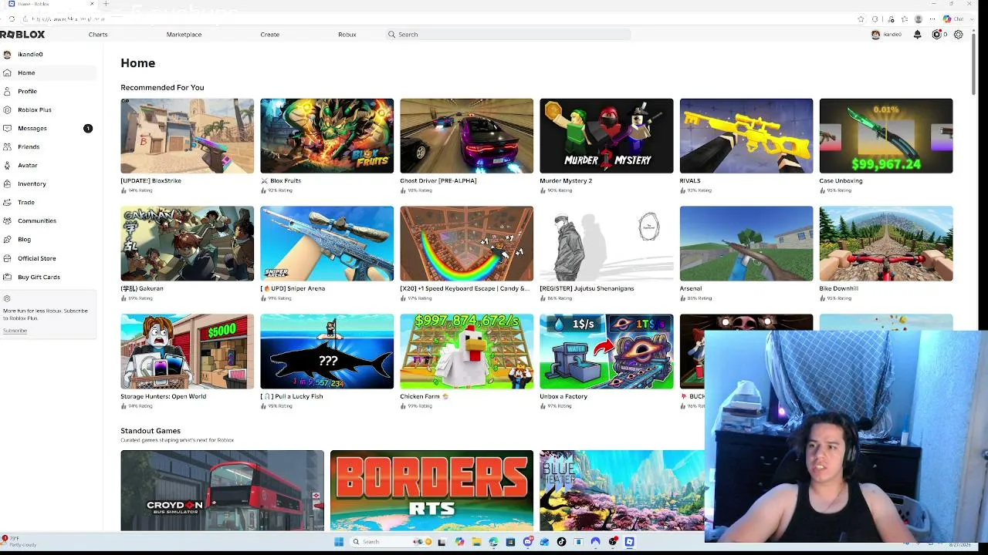This screenshot has height=555, width=988.
Task: Open the Copilot taskbar icon
Action: click(x=459, y=542)
